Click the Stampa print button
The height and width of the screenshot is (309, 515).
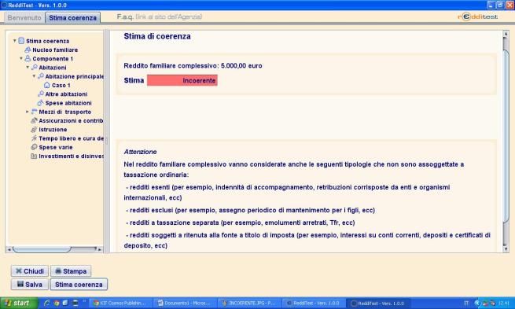click(71, 271)
